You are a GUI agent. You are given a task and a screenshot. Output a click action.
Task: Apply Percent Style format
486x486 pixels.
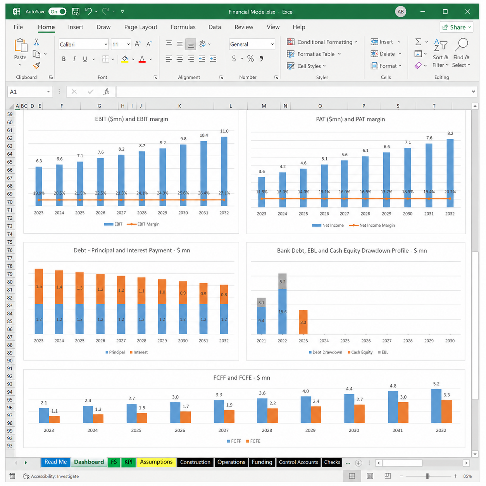click(251, 59)
